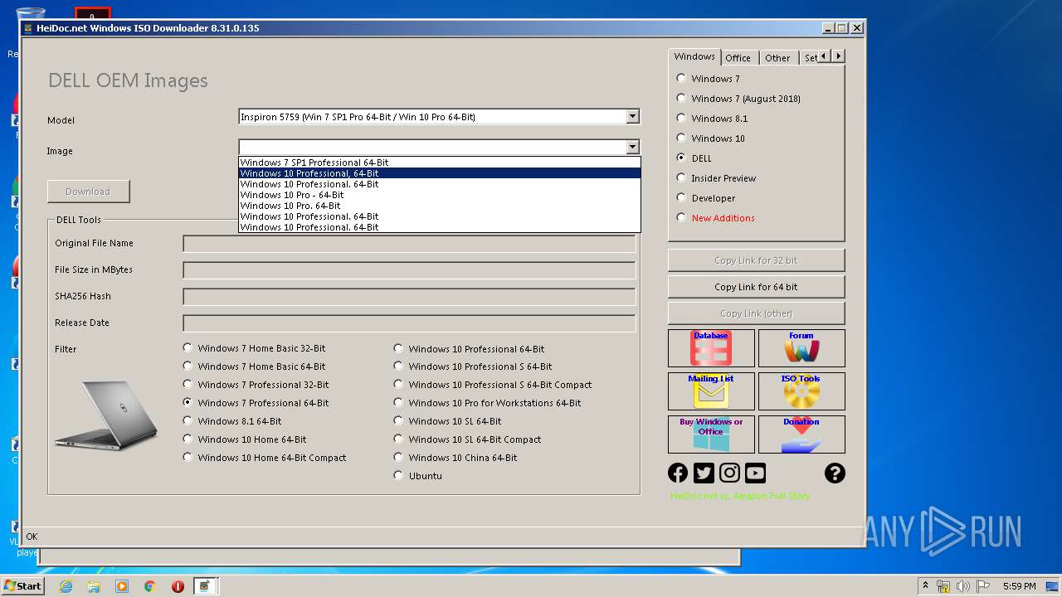Open the Database icon button
This screenshot has height=597, width=1062.
711,348
